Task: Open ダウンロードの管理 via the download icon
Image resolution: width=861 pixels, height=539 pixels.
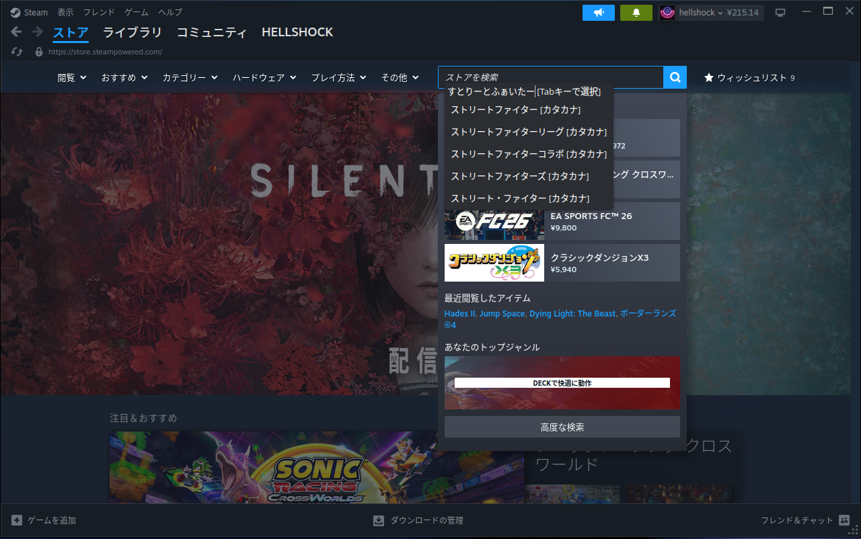Action: pyautogui.click(x=378, y=520)
